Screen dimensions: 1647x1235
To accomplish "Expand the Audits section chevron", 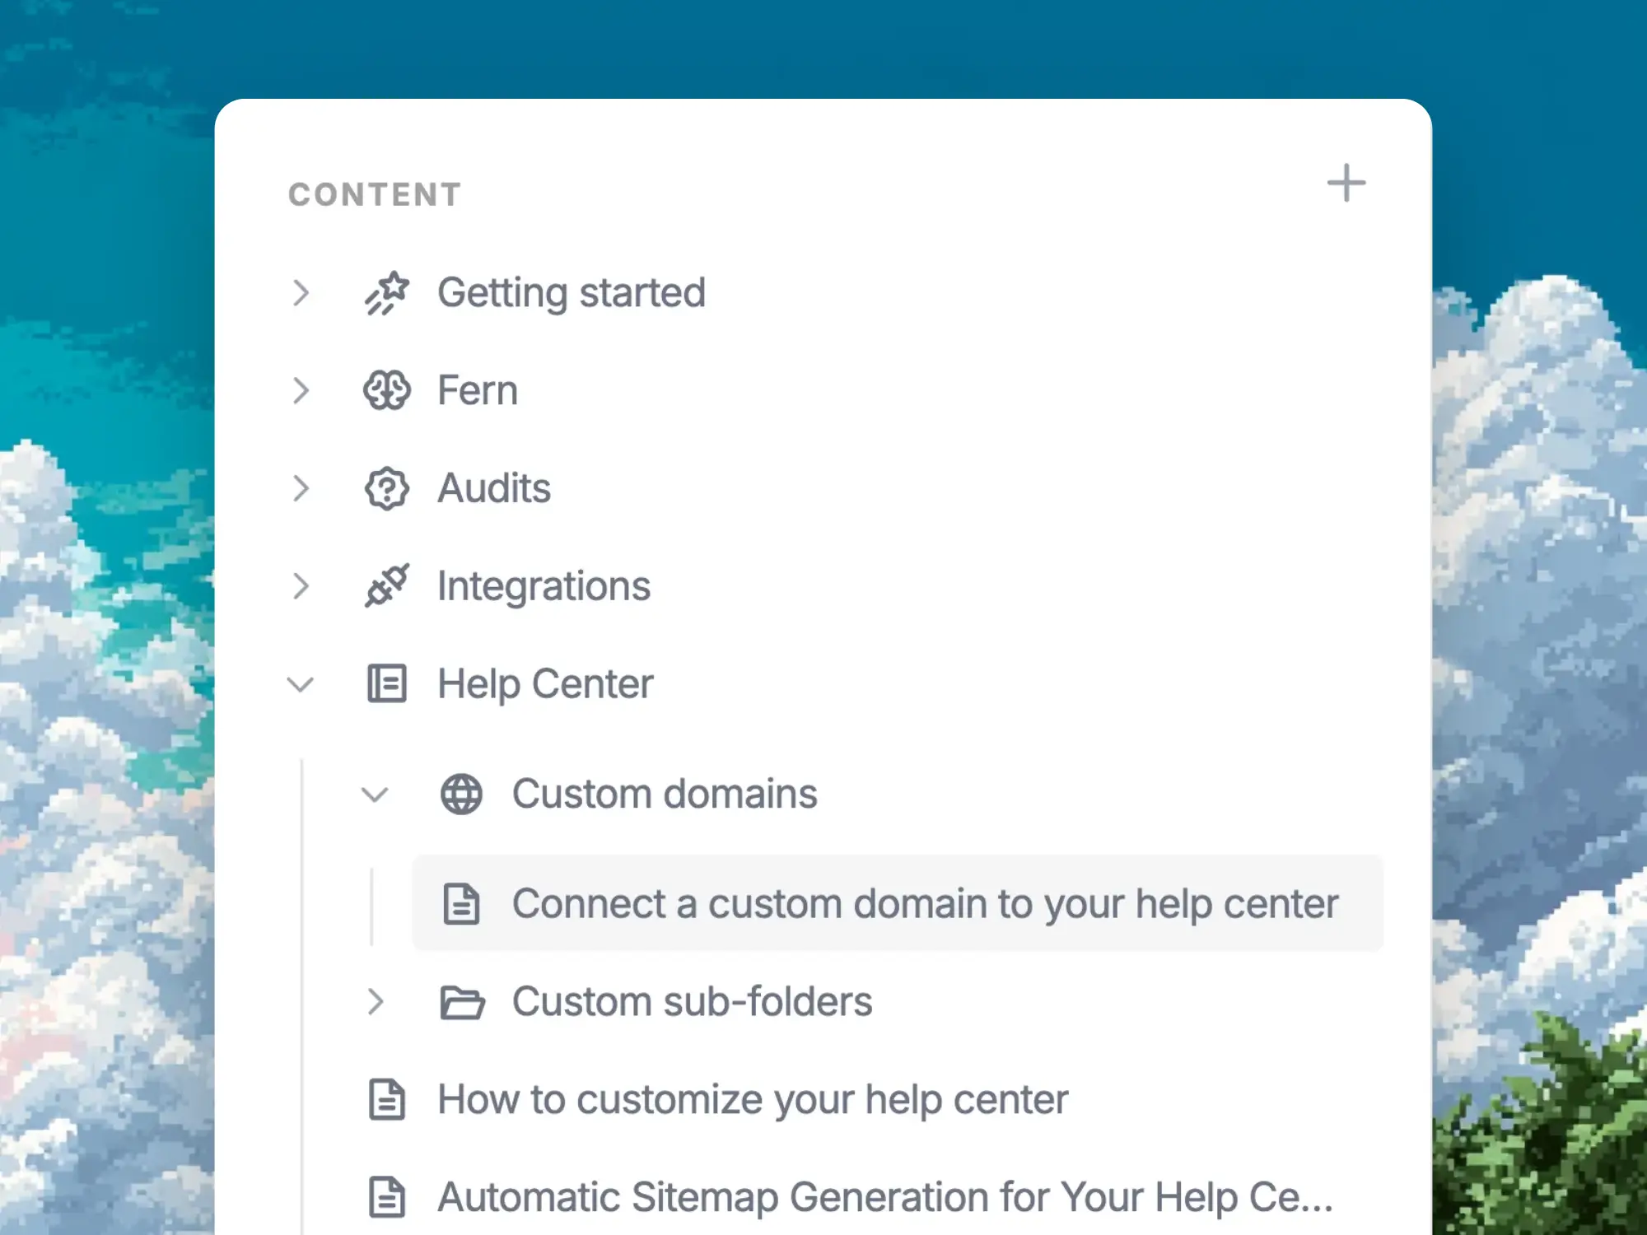I will [301, 488].
